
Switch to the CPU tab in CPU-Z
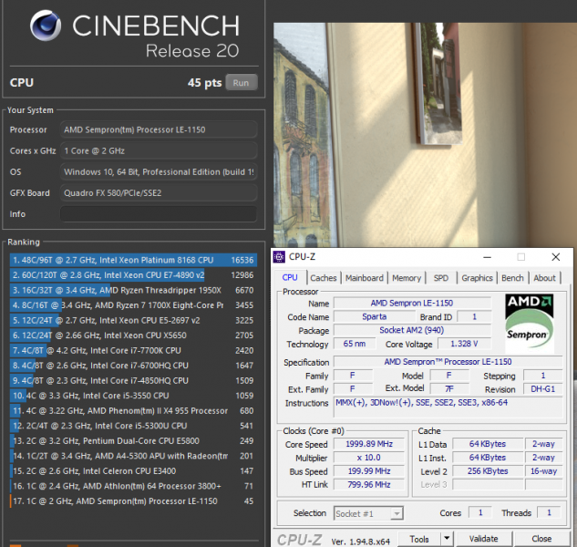coord(290,277)
